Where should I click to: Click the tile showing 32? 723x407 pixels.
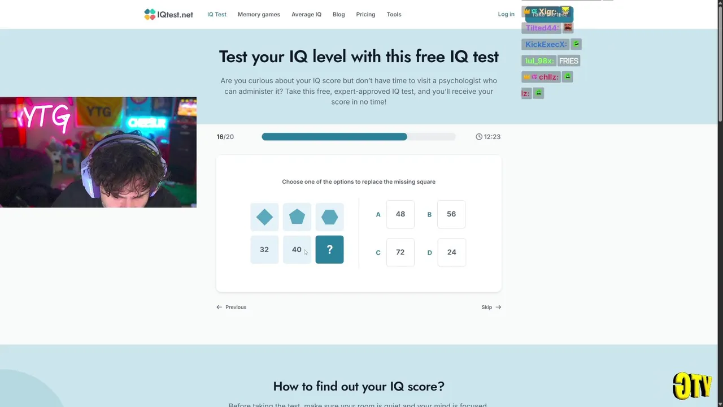click(x=264, y=250)
